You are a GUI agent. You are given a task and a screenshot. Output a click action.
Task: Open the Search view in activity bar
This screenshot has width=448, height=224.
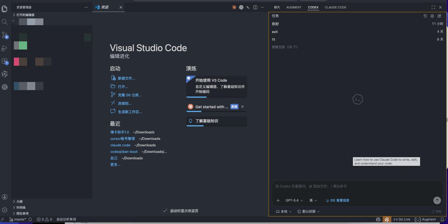pyautogui.click(x=5, y=22)
